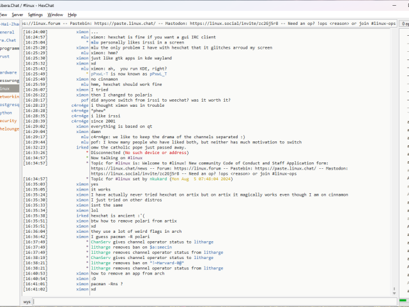Open the Server menu
Viewport: 409px width, 307px height.
(x=17, y=14)
